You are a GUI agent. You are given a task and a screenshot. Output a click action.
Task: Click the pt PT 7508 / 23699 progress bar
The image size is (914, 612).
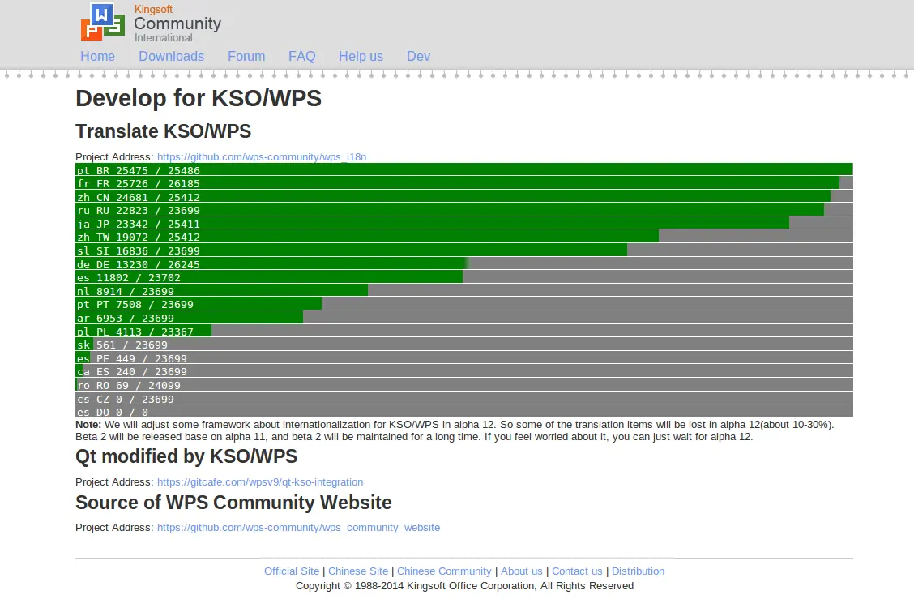pyautogui.click(x=464, y=304)
